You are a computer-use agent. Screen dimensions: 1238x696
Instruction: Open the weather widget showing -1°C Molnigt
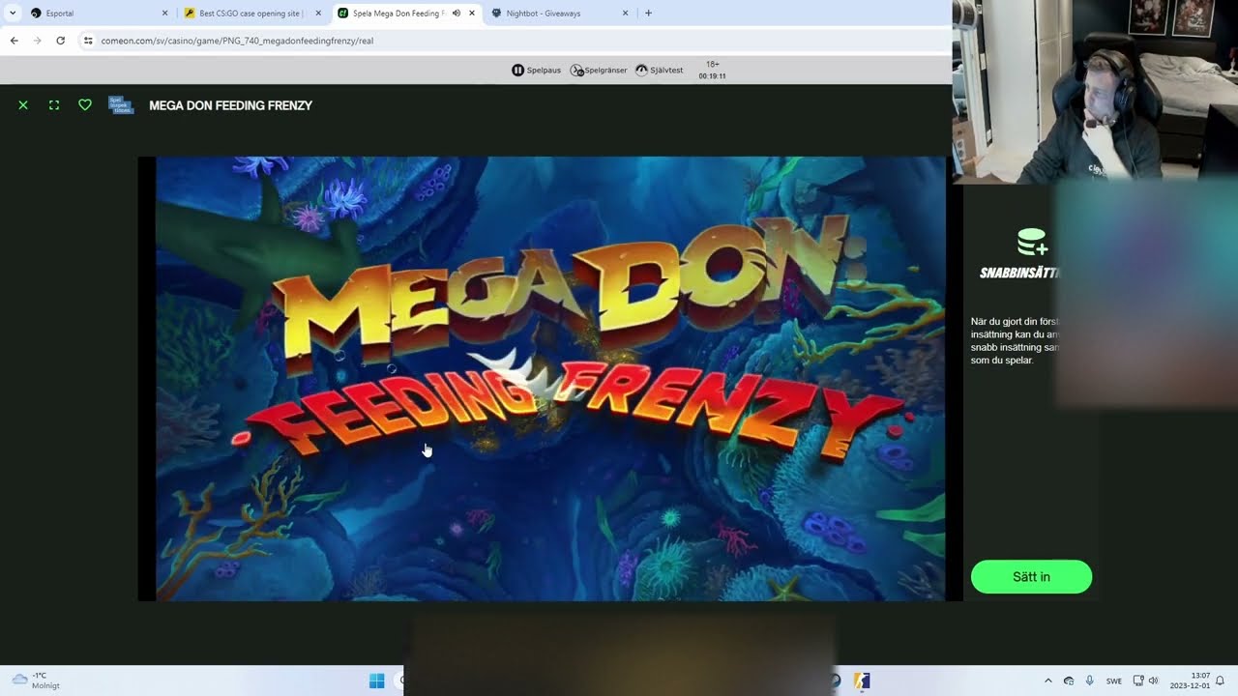tap(35, 681)
